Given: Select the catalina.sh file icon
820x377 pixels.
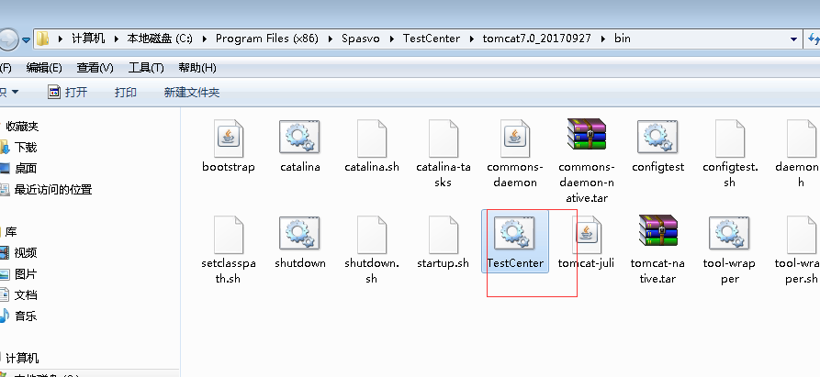Looking at the screenshot, I should (x=371, y=139).
